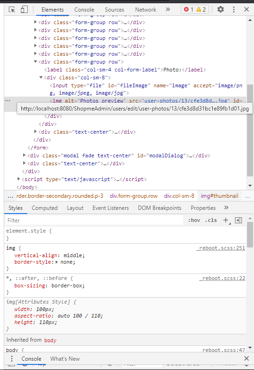Select the div.col-sm-8 breadcrumb

[179, 196]
